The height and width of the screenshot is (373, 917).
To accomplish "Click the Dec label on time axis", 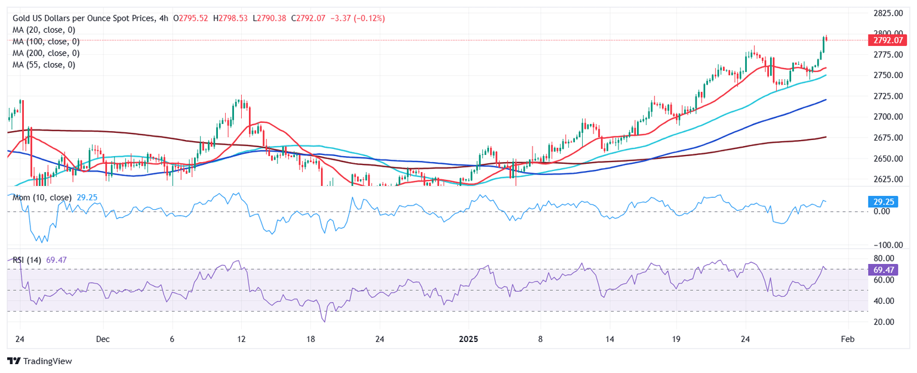I will click(103, 338).
